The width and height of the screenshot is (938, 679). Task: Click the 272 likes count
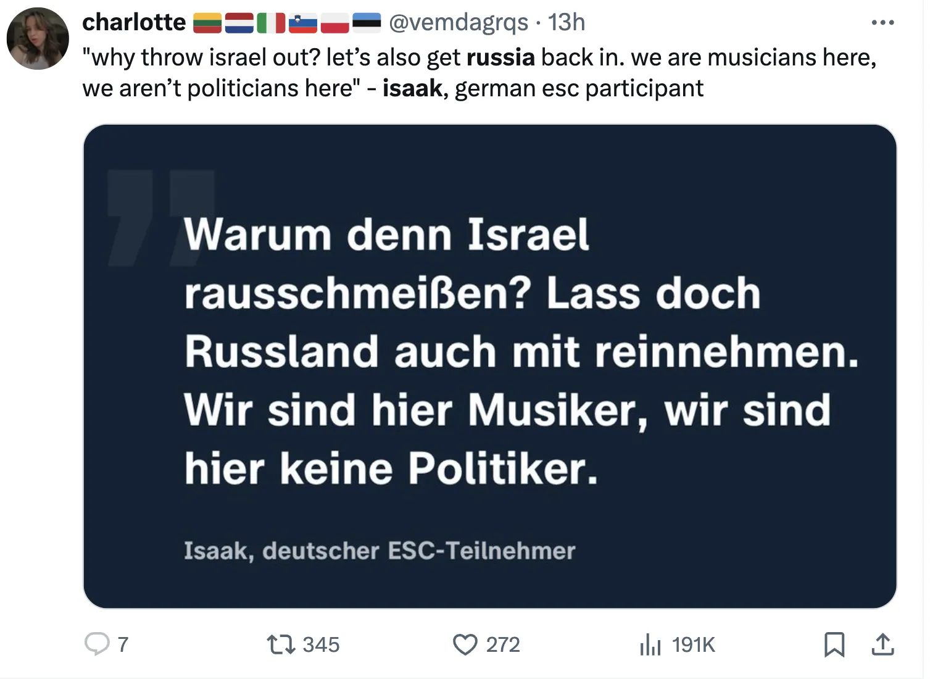503,645
